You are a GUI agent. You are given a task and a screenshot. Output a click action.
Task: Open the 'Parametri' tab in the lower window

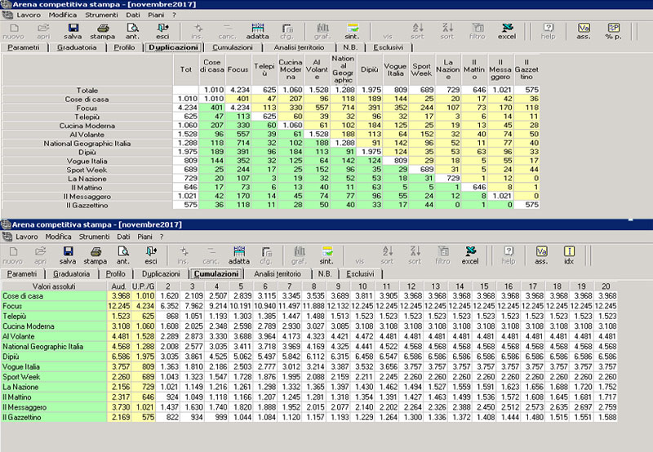(x=22, y=274)
